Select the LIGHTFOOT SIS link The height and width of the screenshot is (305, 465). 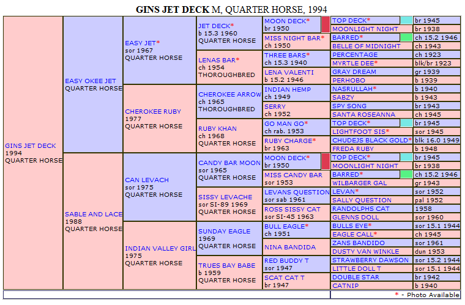pyautogui.click(x=359, y=132)
